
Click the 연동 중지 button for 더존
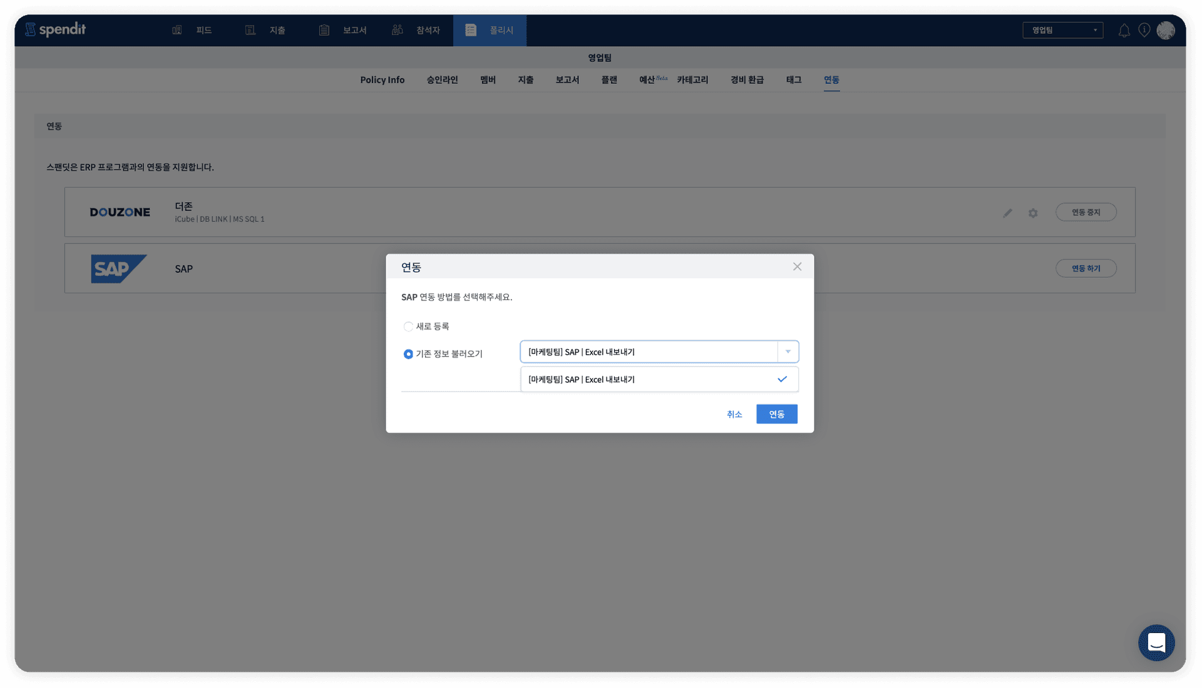point(1086,212)
